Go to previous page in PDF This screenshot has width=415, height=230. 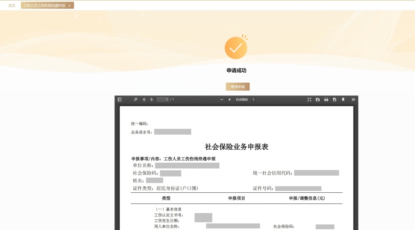(x=144, y=100)
